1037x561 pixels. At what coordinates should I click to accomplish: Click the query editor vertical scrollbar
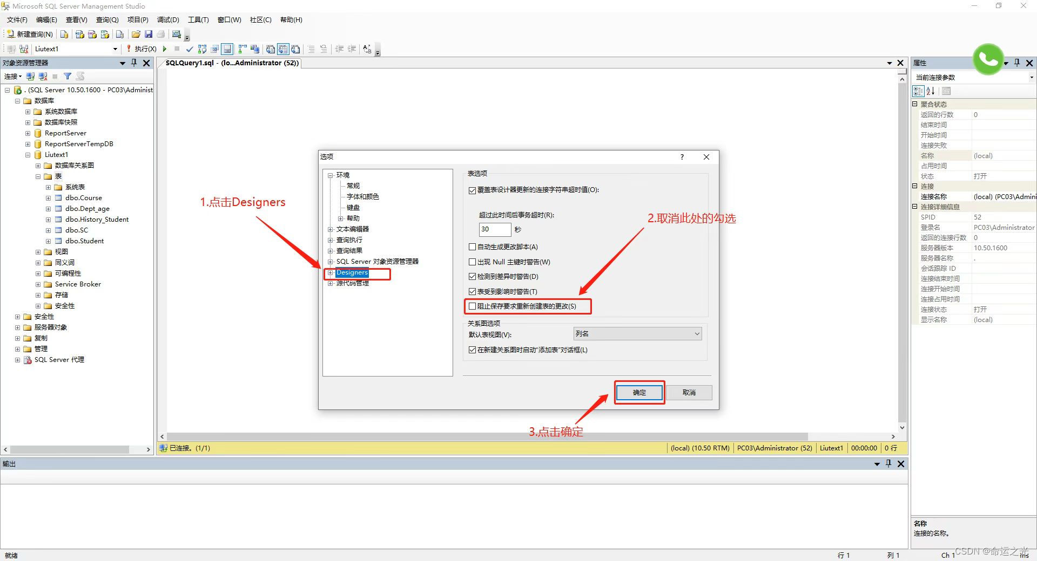click(x=902, y=254)
